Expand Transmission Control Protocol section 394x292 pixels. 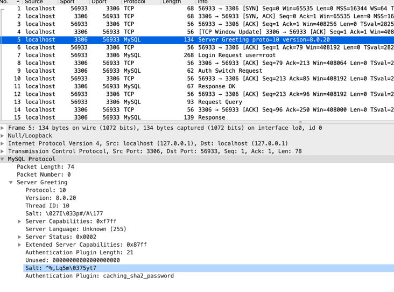(x=2, y=151)
